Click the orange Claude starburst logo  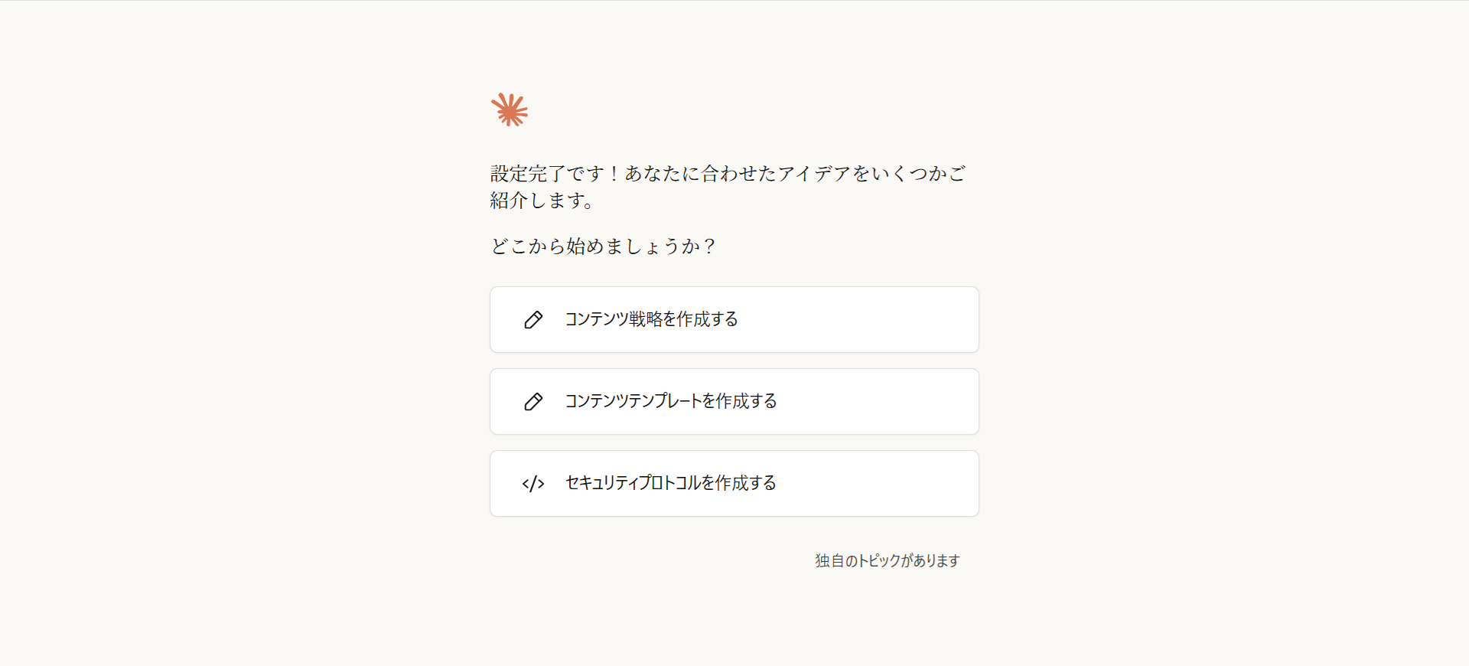click(510, 110)
